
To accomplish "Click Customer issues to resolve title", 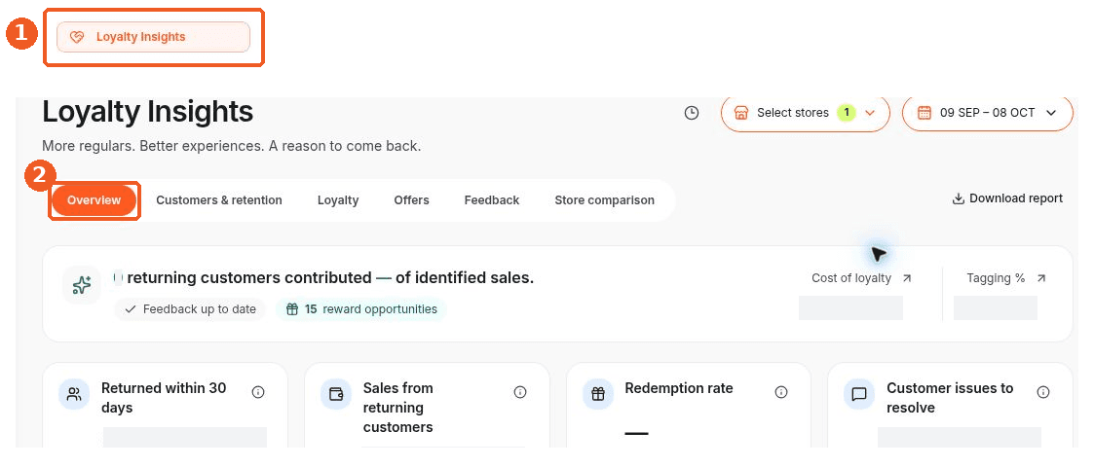I will (x=950, y=398).
